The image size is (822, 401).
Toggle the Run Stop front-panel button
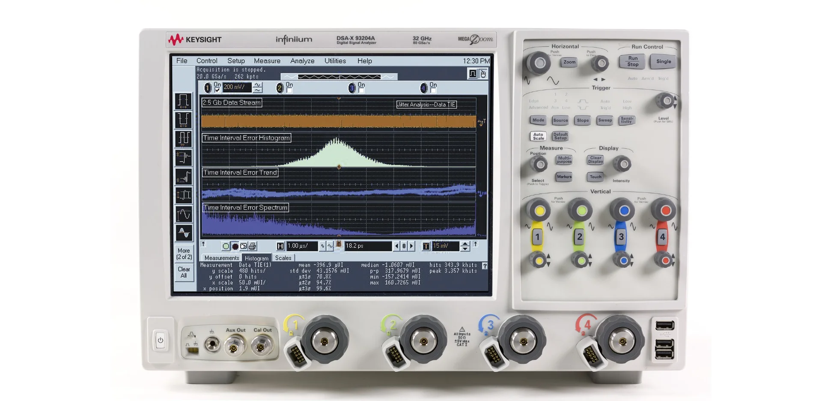pos(633,61)
